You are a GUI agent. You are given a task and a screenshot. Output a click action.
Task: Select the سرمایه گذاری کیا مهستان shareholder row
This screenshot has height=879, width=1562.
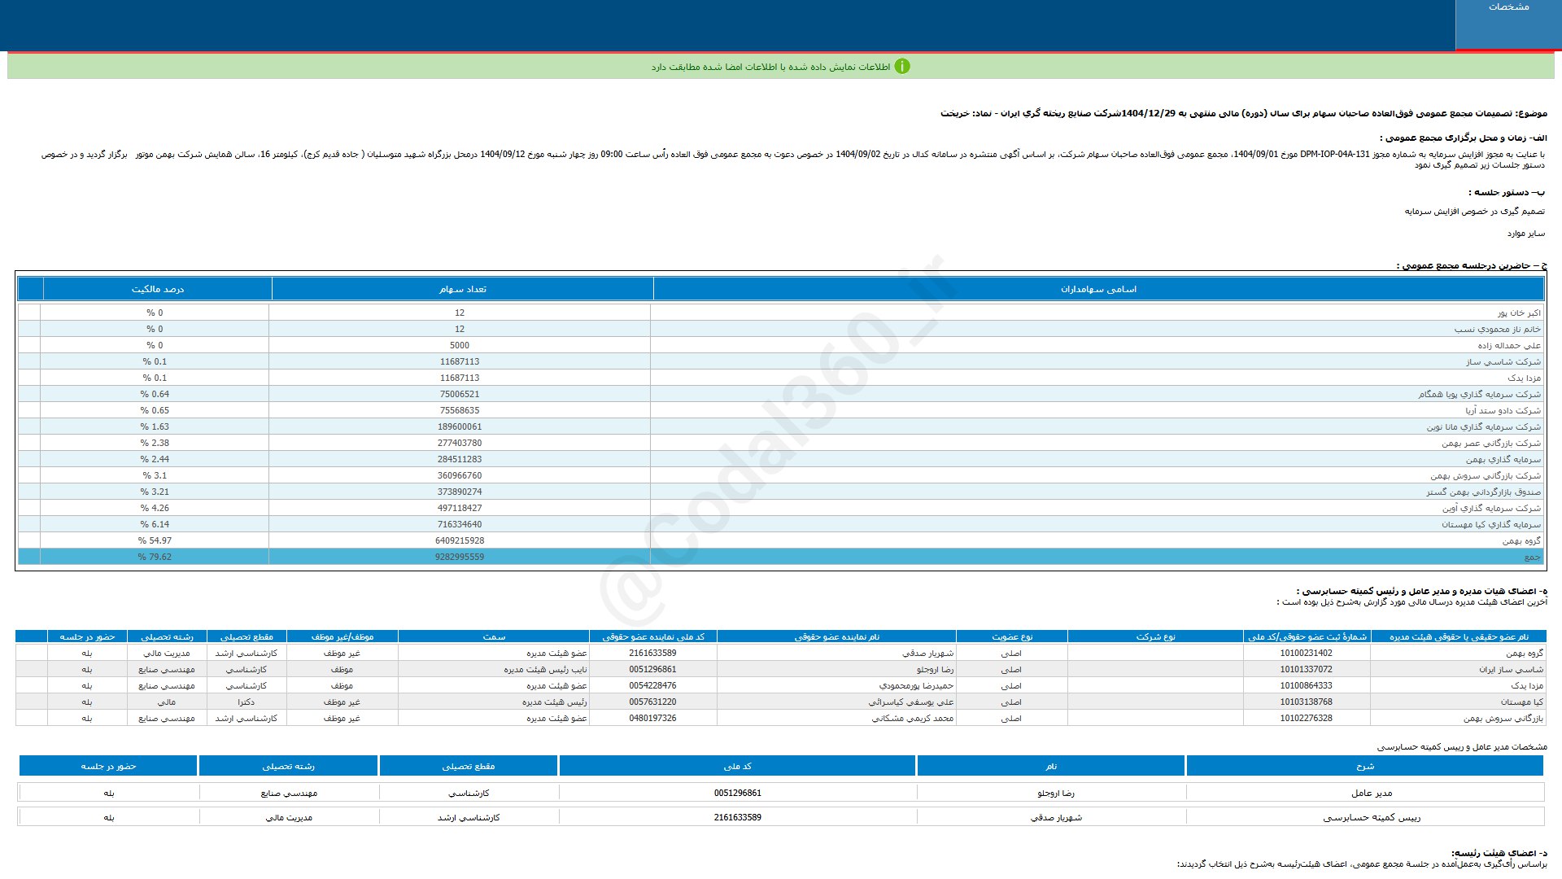click(1490, 525)
